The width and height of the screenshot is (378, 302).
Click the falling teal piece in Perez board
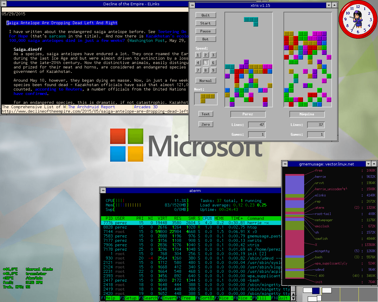pos(252,21)
